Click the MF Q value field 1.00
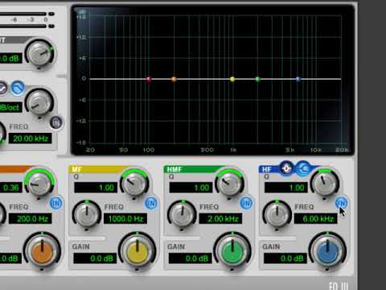Image resolution: width=386 pixels, height=290 pixels. point(96,188)
